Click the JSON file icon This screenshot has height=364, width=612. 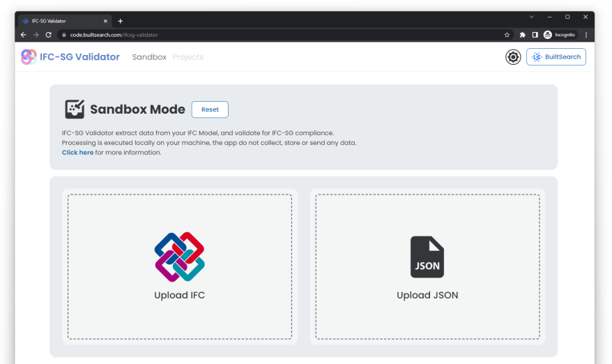click(x=427, y=257)
